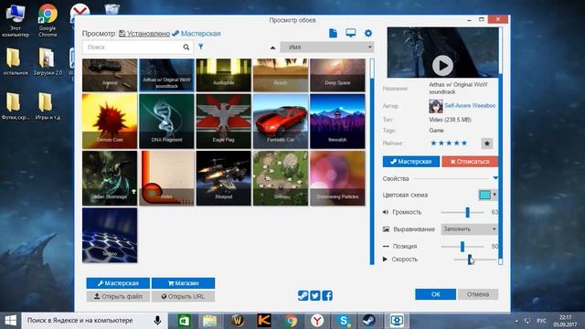585x329 pixels.
Task: Open the Загрузки 2.0 desktop folder
Action: (x=48, y=62)
